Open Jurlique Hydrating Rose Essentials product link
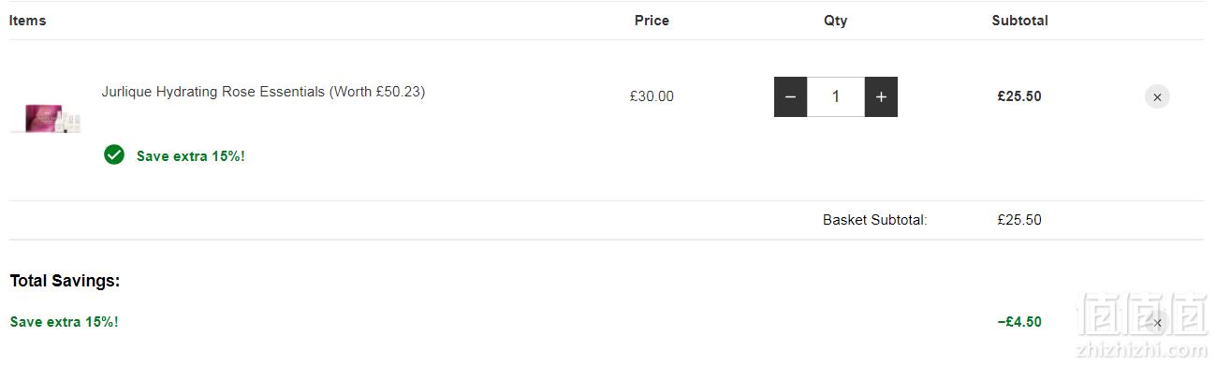 [x=263, y=92]
